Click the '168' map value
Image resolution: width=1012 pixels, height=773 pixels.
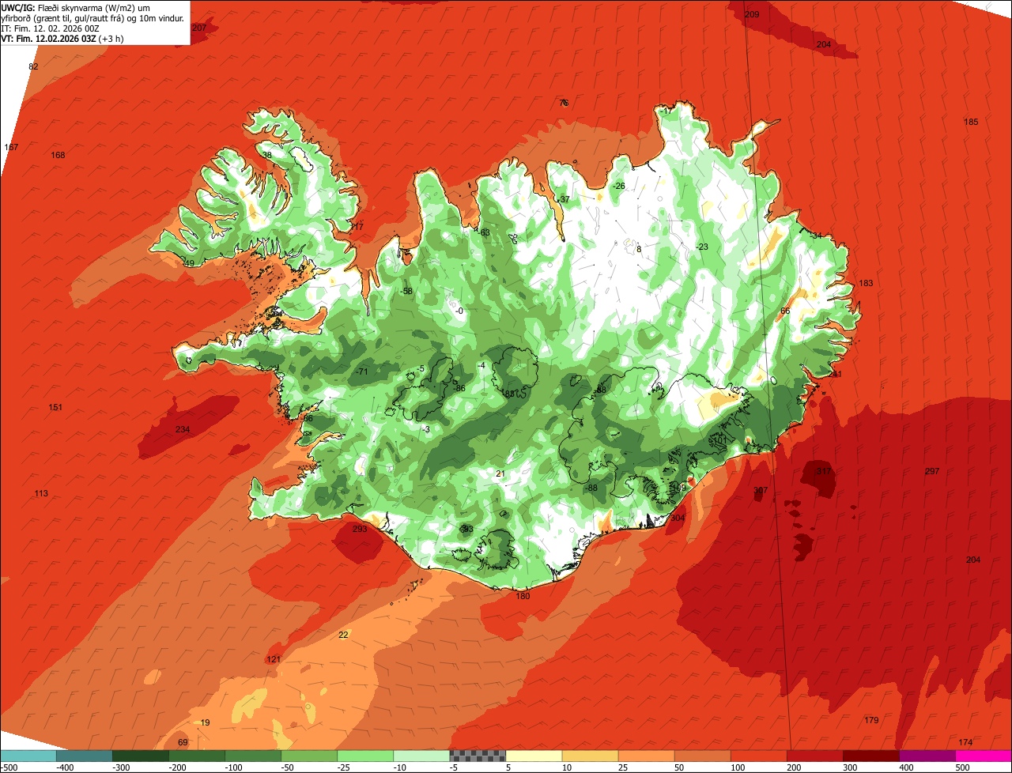(58, 155)
